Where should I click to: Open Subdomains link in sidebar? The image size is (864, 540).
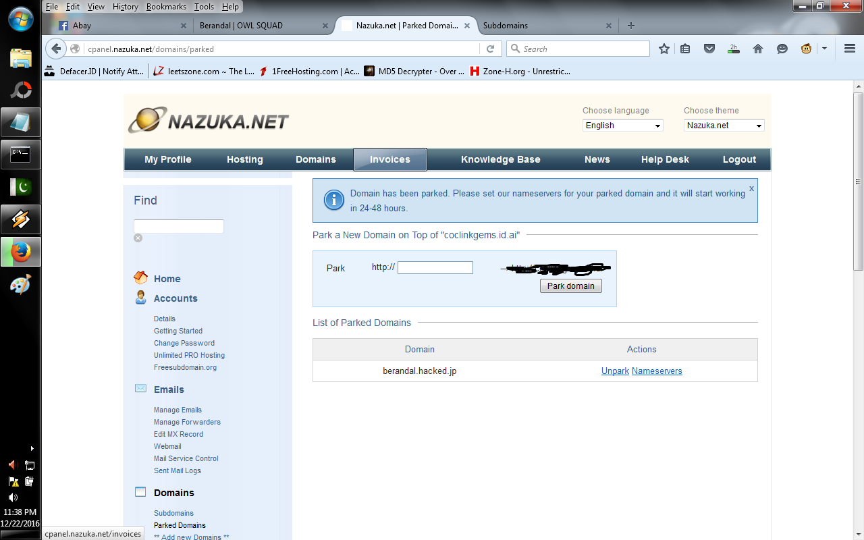[x=173, y=513]
